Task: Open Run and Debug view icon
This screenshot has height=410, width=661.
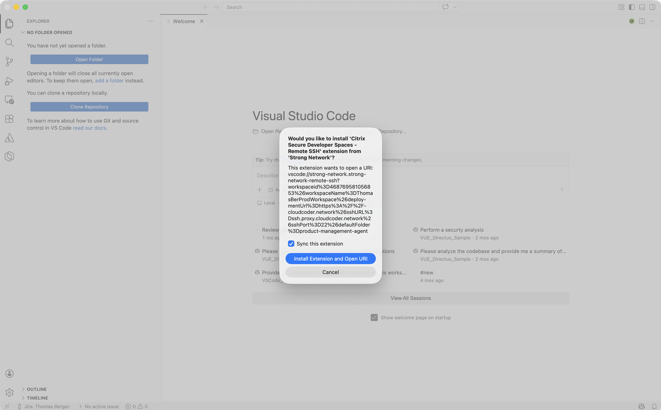Action: tap(9, 81)
